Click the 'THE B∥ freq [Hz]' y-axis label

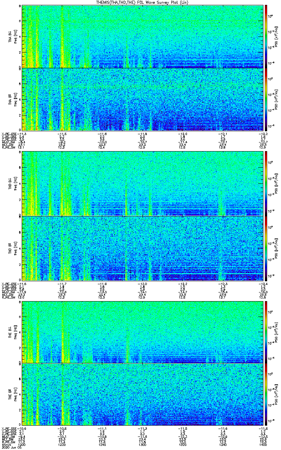(x=12, y=394)
